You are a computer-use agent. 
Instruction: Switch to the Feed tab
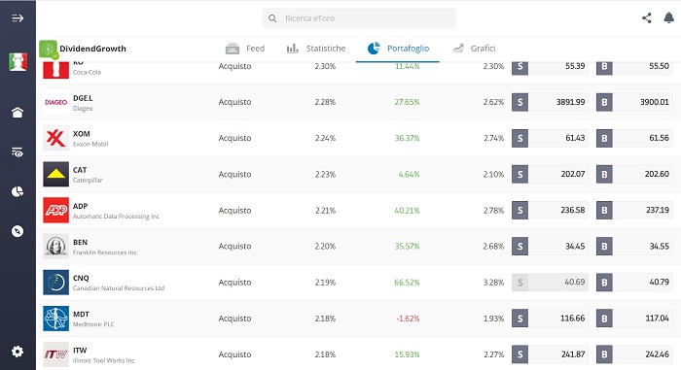pyautogui.click(x=245, y=49)
